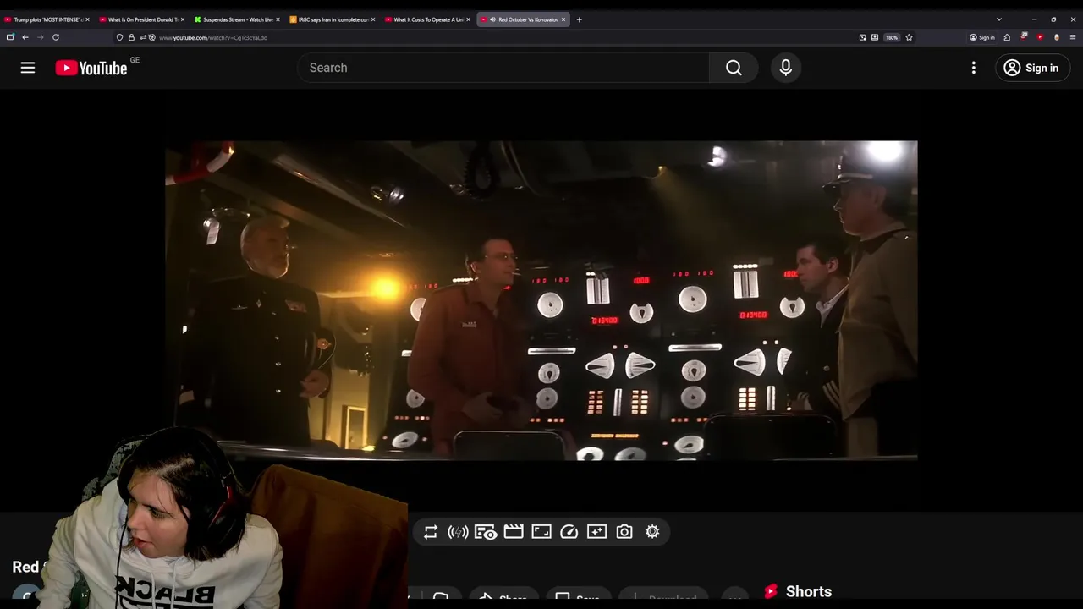Image resolution: width=1083 pixels, height=609 pixels.
Task: Open picture-in-picture from address bar
Action: coord(862,37)
